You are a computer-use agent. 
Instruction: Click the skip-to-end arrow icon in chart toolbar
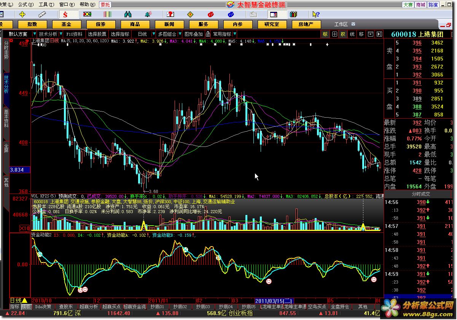click(379, 34)
